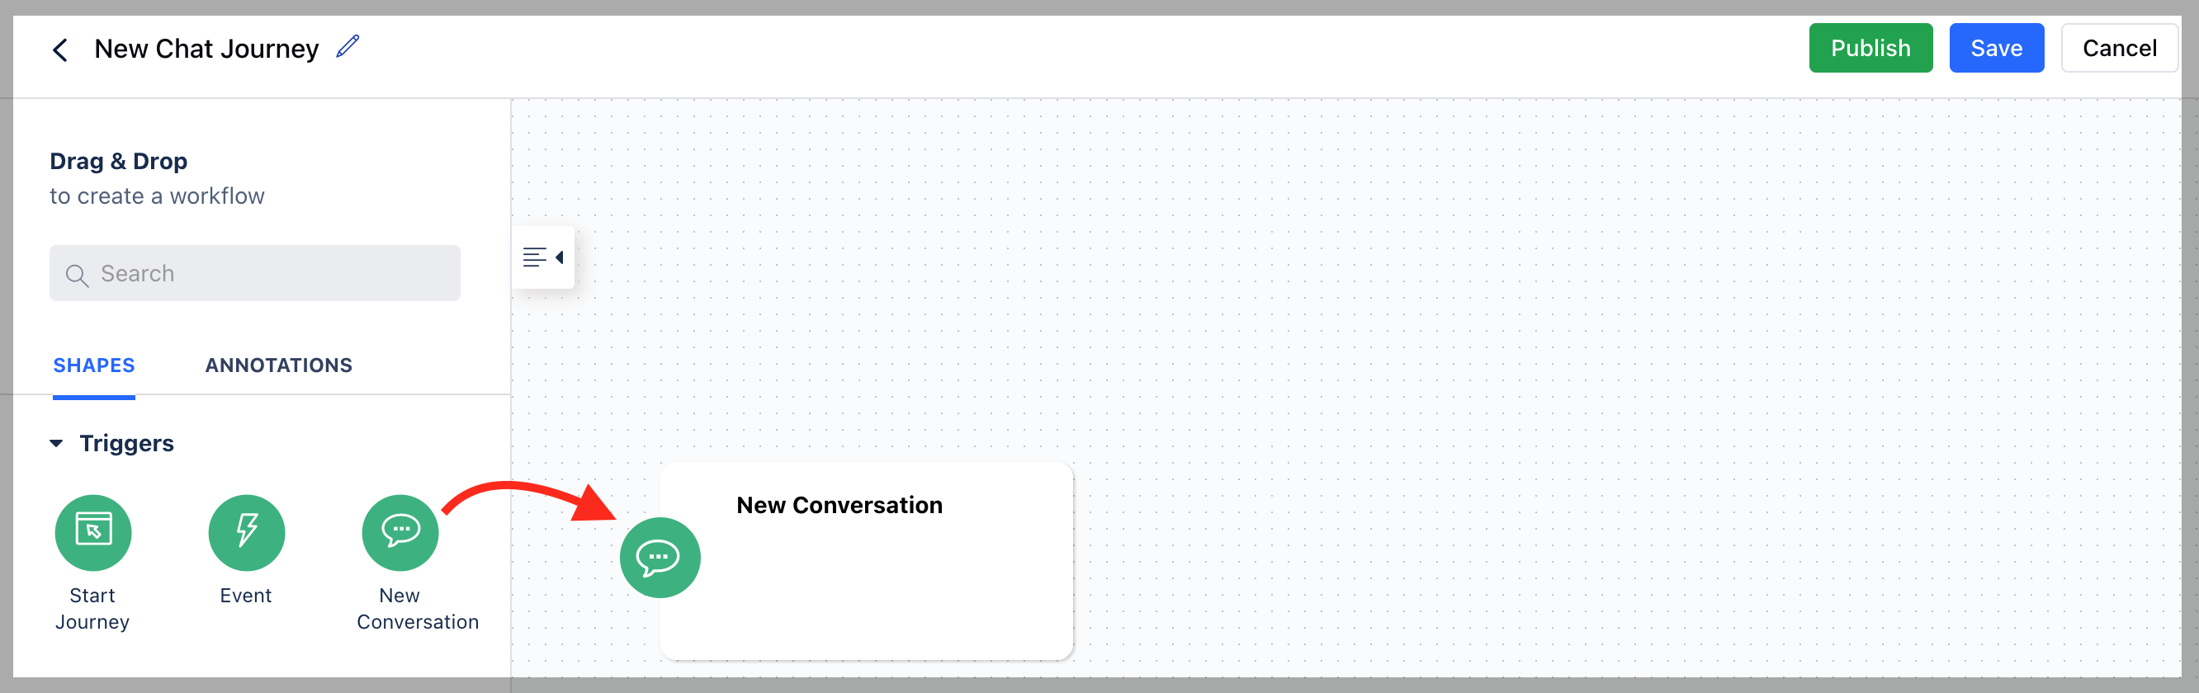Click the Start Journey label text

click(x=92, y=609)
